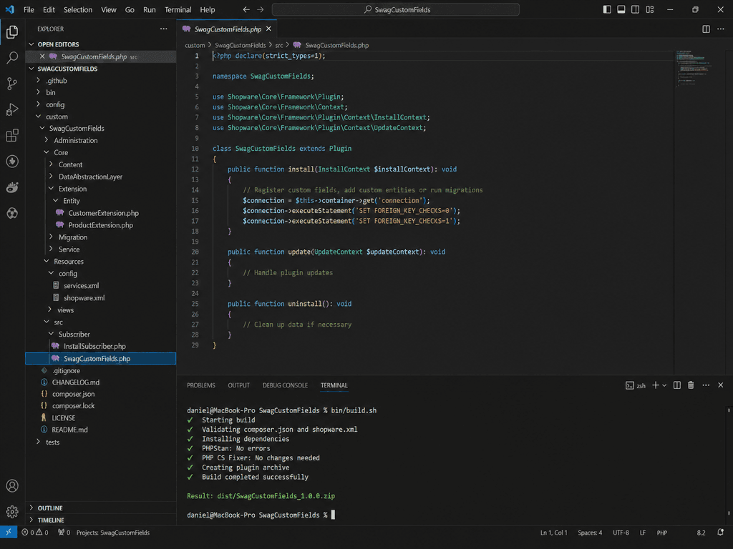Screen dimensions: 733x549
Task: Open a new terminal with the plus icon
Action: [656, 385]
